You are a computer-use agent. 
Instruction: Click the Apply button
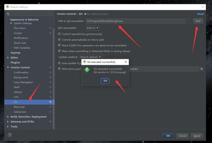coord(197,136)
